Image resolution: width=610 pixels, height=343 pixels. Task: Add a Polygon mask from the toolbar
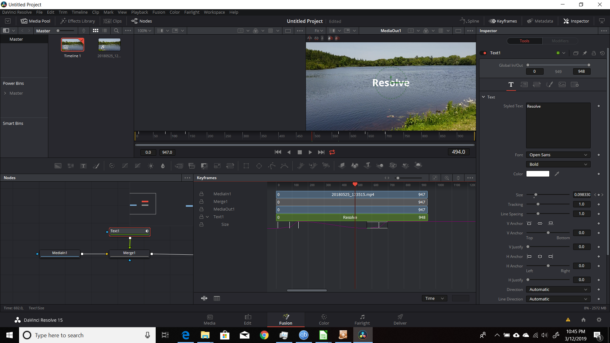(x=272, y=166)
